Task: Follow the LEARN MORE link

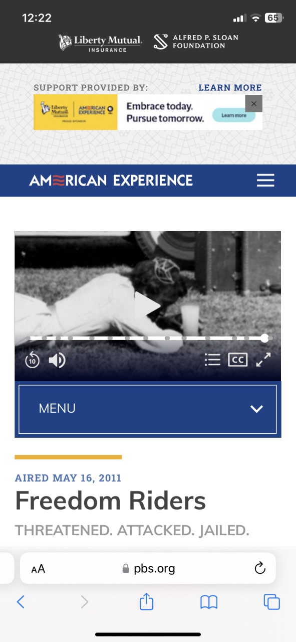Action: pos(230,88)
